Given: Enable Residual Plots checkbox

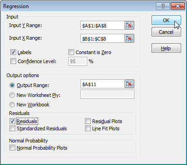Looking at the screenshot, I should (88, 121).
